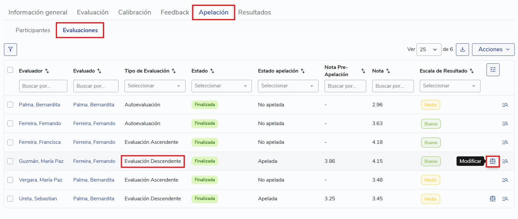518x219 pixels.
Task: Toggle the select-all header checkbox
Action: [x=10, y=70]
